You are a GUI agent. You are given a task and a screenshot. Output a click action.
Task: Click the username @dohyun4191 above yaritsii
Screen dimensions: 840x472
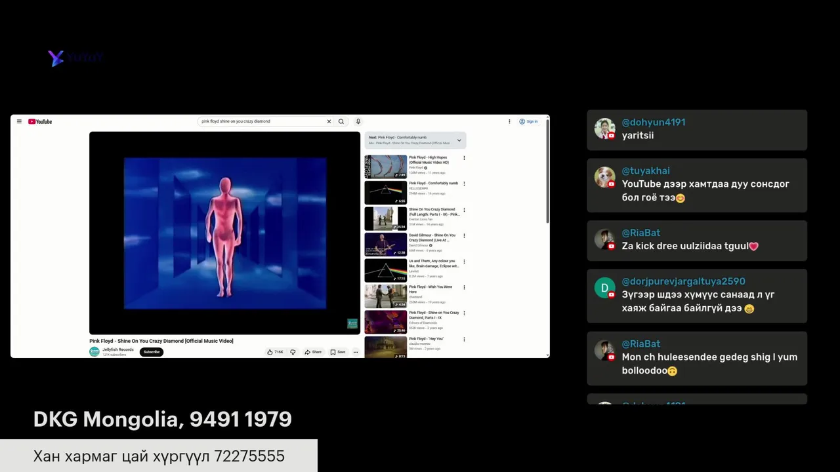pyautogui.click(x=654, y=122)
